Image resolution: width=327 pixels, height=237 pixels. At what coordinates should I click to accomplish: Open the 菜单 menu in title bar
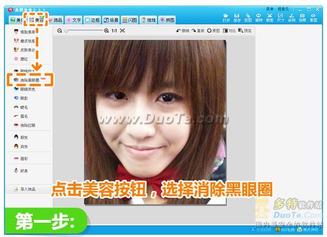pos(270,9)
